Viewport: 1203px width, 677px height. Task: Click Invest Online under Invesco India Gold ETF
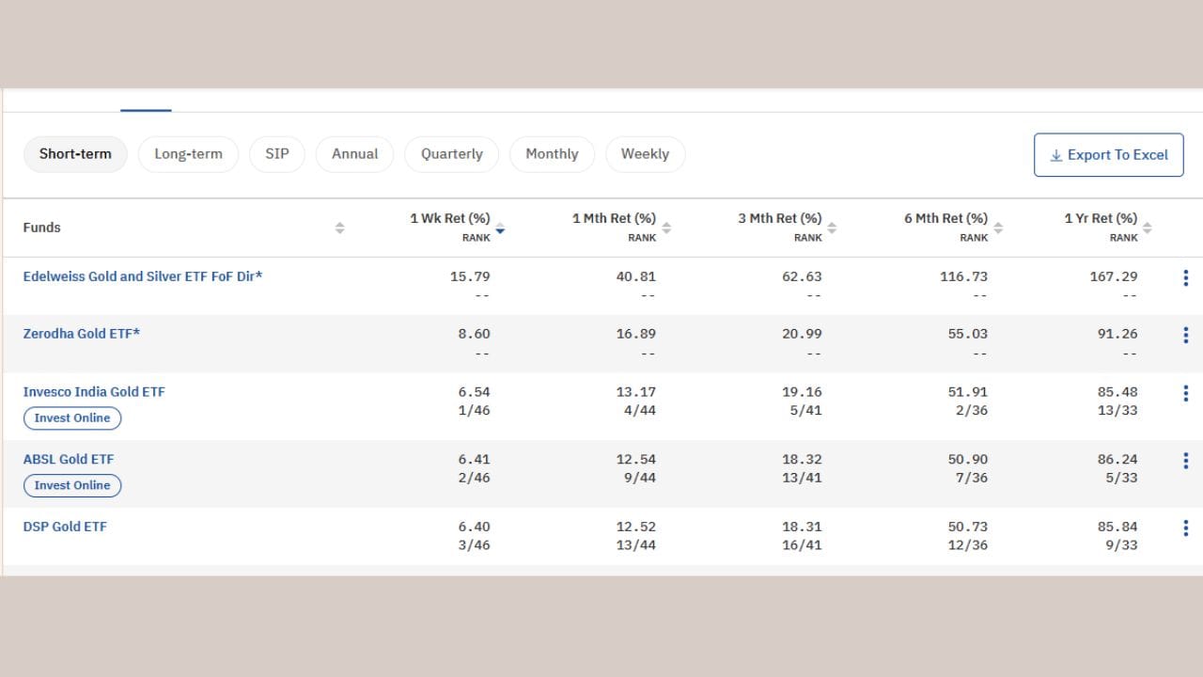[x=72, y=418]
